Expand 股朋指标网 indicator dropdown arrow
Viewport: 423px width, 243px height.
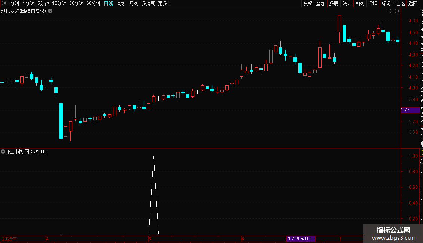click(3, 151)
